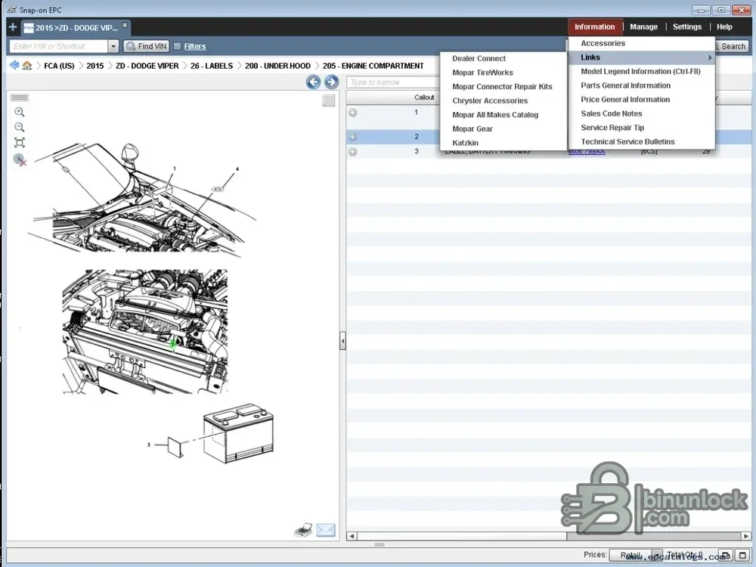Click the breadcrumb back arrow icon
This screenshot has width=756, height=567.
tap(14, 65)
